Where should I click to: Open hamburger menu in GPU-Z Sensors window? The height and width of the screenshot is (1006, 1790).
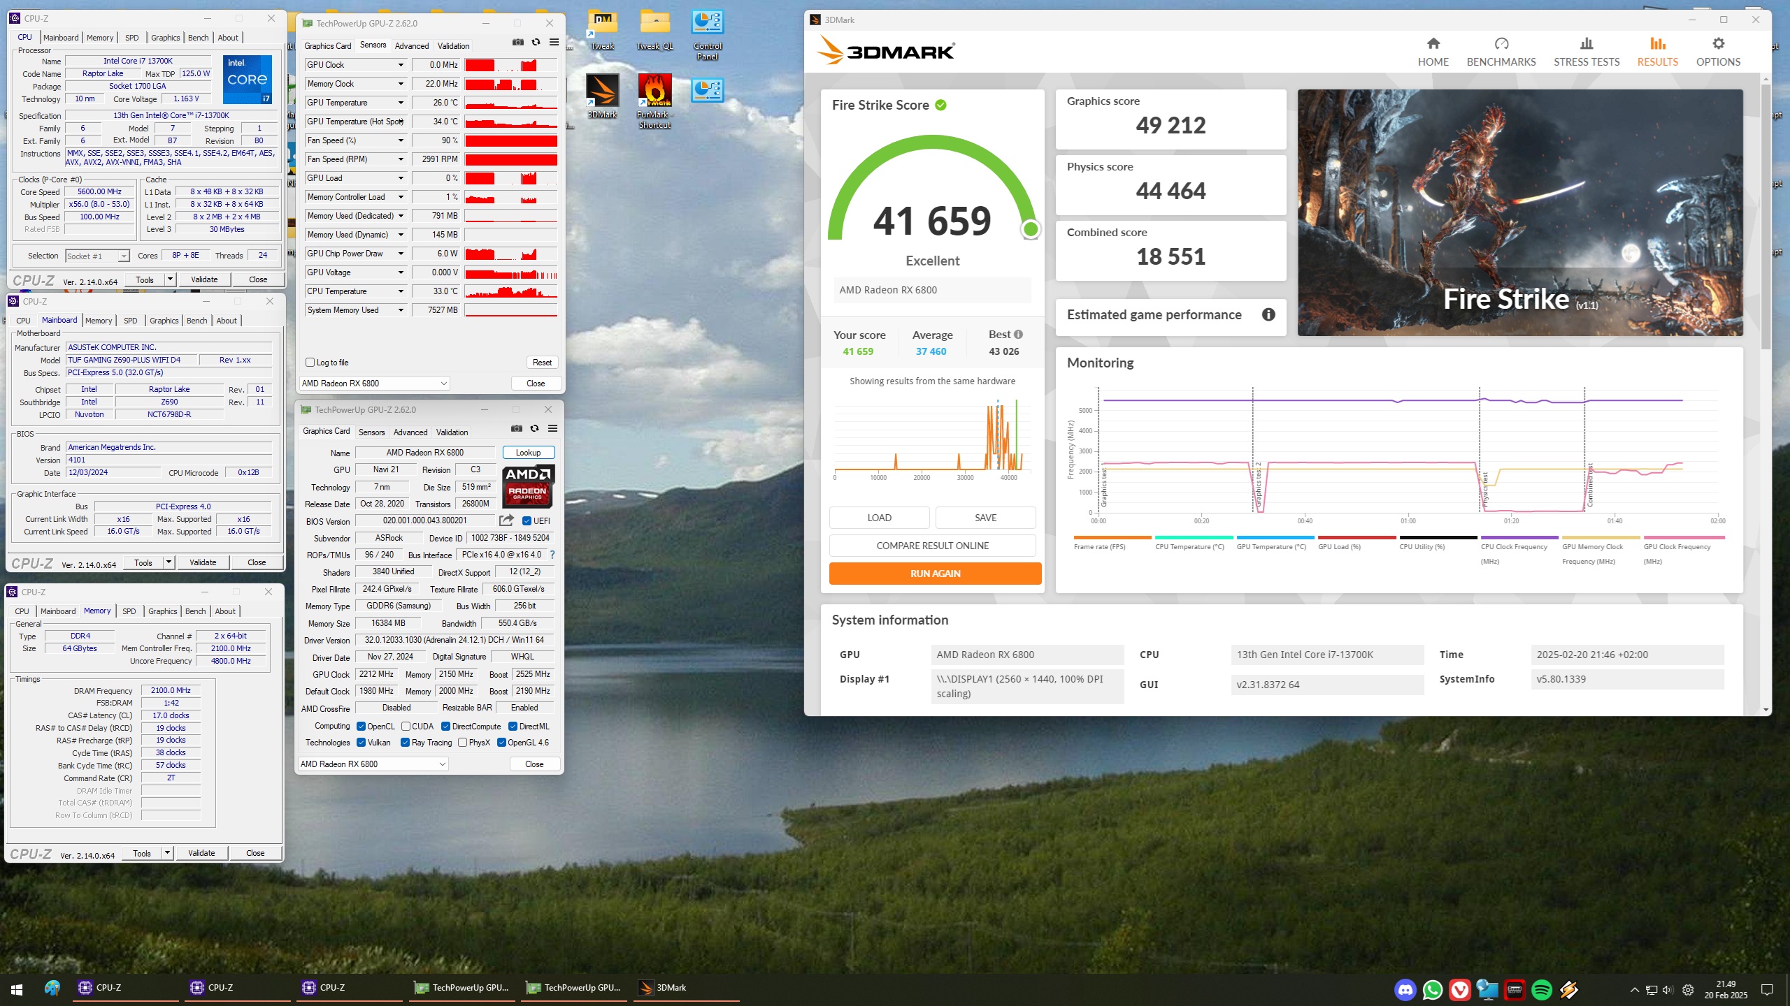click(x=554, y=43)
